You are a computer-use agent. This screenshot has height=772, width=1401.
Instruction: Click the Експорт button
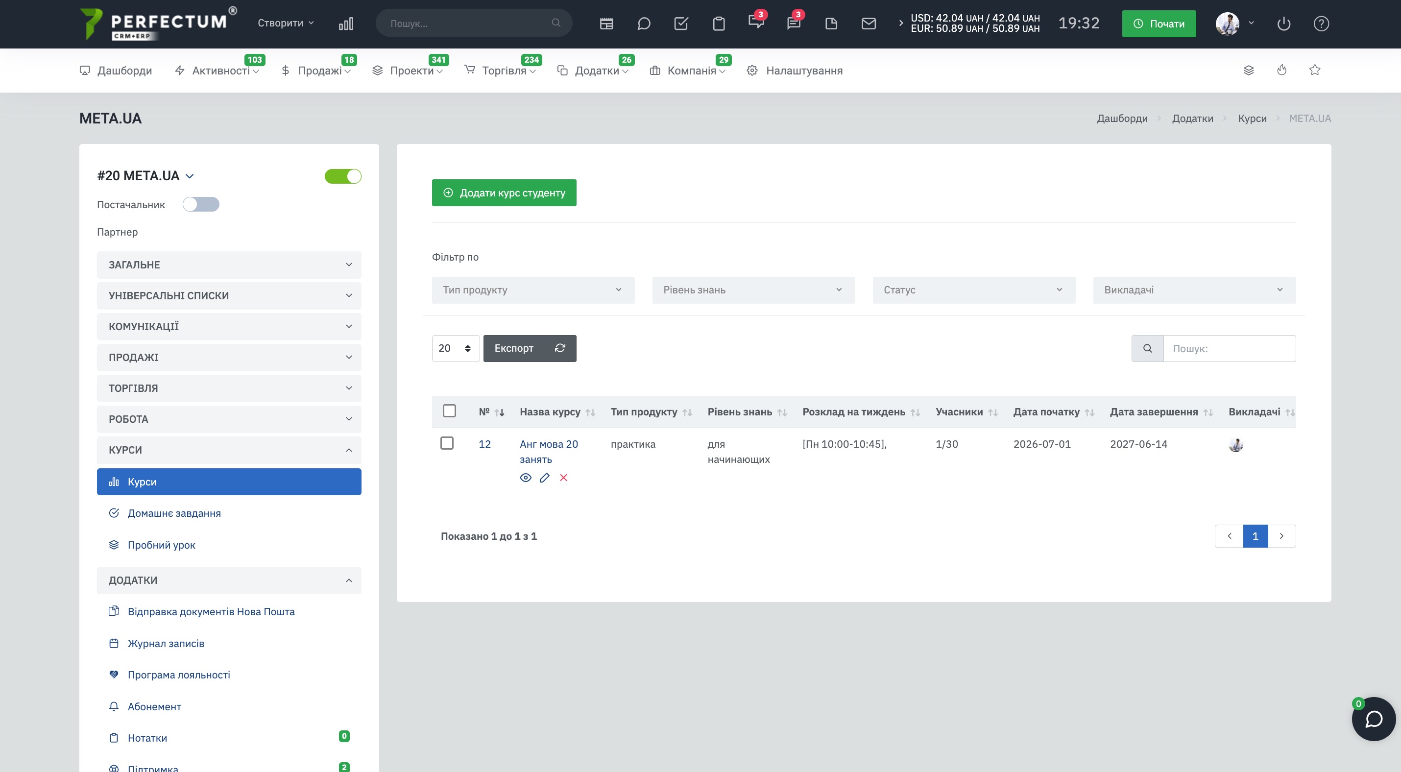[514, 348]
